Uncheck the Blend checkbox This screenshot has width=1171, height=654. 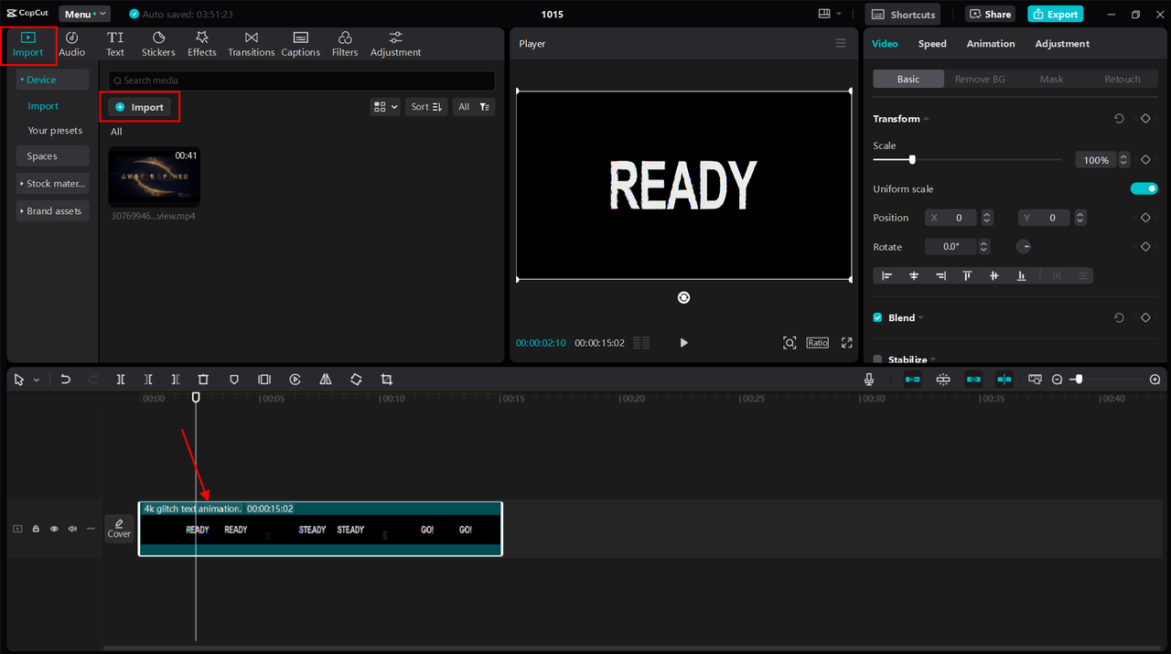(878, 317)
